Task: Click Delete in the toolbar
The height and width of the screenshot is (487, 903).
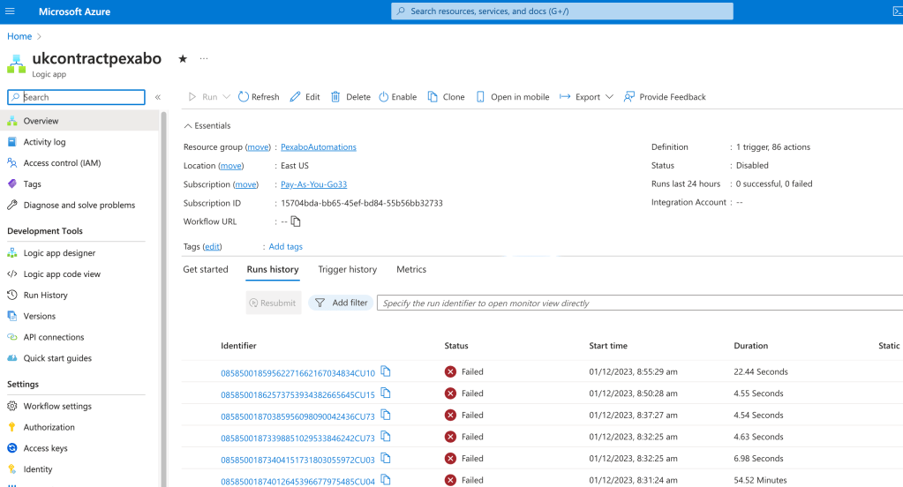Action: tap(350, 97)
